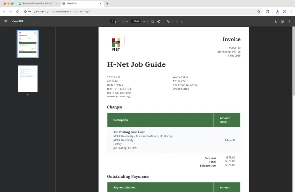Screen dimensions: 295x192
Task: Click the media/tab search icon beside star
Action: (x=267, y=12)
